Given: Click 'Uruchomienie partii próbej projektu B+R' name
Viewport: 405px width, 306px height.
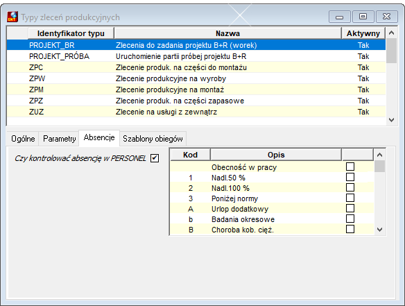Looking at the screenshot, I should pyautogui.click(x=181, y=56).
